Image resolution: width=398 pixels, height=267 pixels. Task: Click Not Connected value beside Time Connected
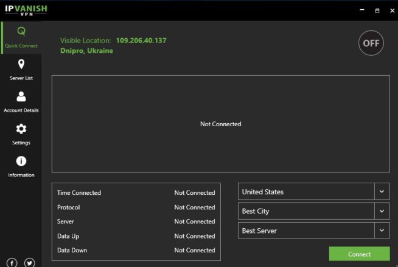(x=195, y=192)
